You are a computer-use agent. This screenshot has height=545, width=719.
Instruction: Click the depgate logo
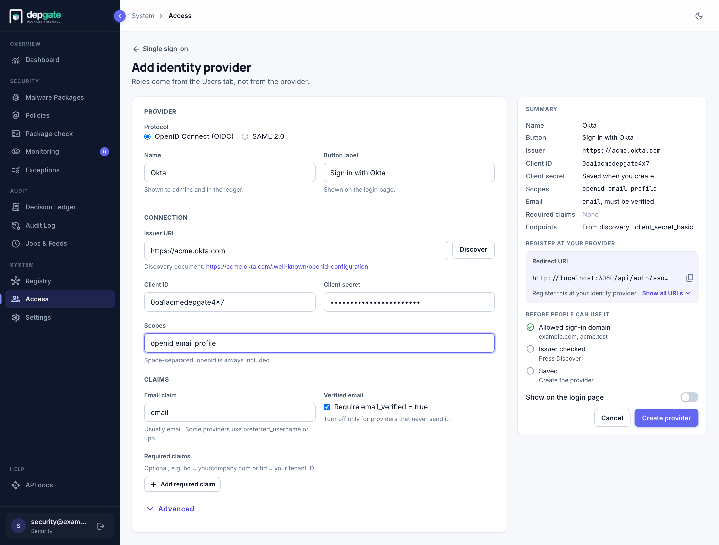pyautogui.click(x=35, y=16)
